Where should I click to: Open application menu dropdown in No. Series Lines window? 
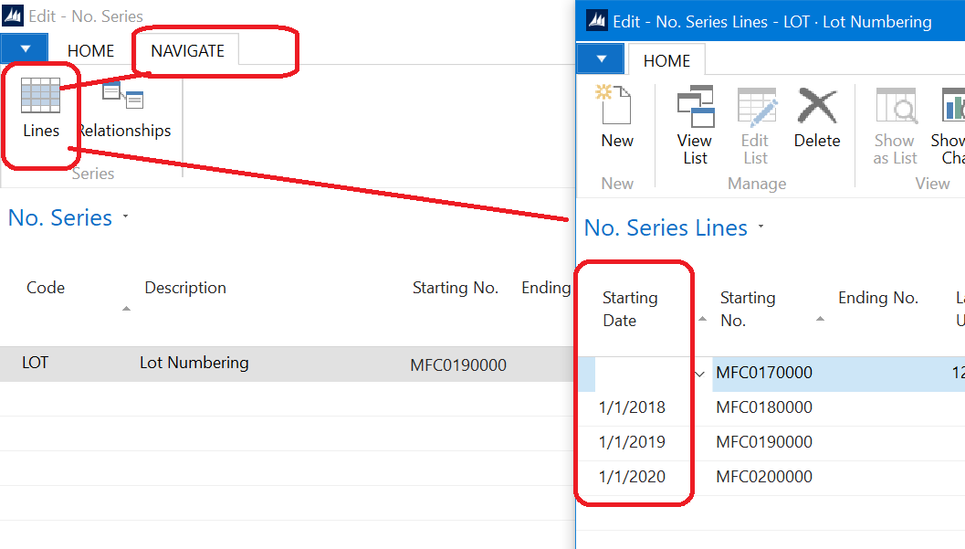click(x=601, y=59)
